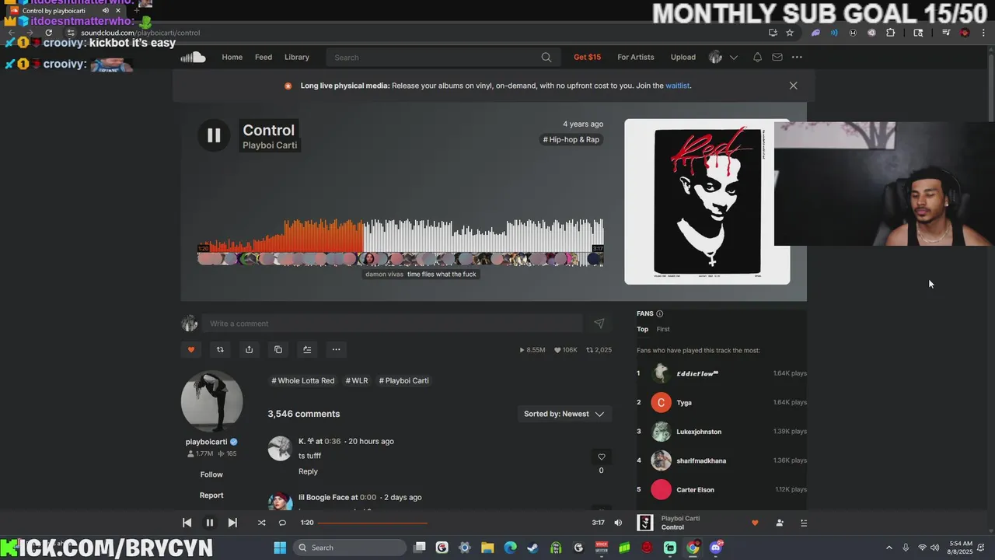
Task: Add the track to Next up
Action: point(307,349)
